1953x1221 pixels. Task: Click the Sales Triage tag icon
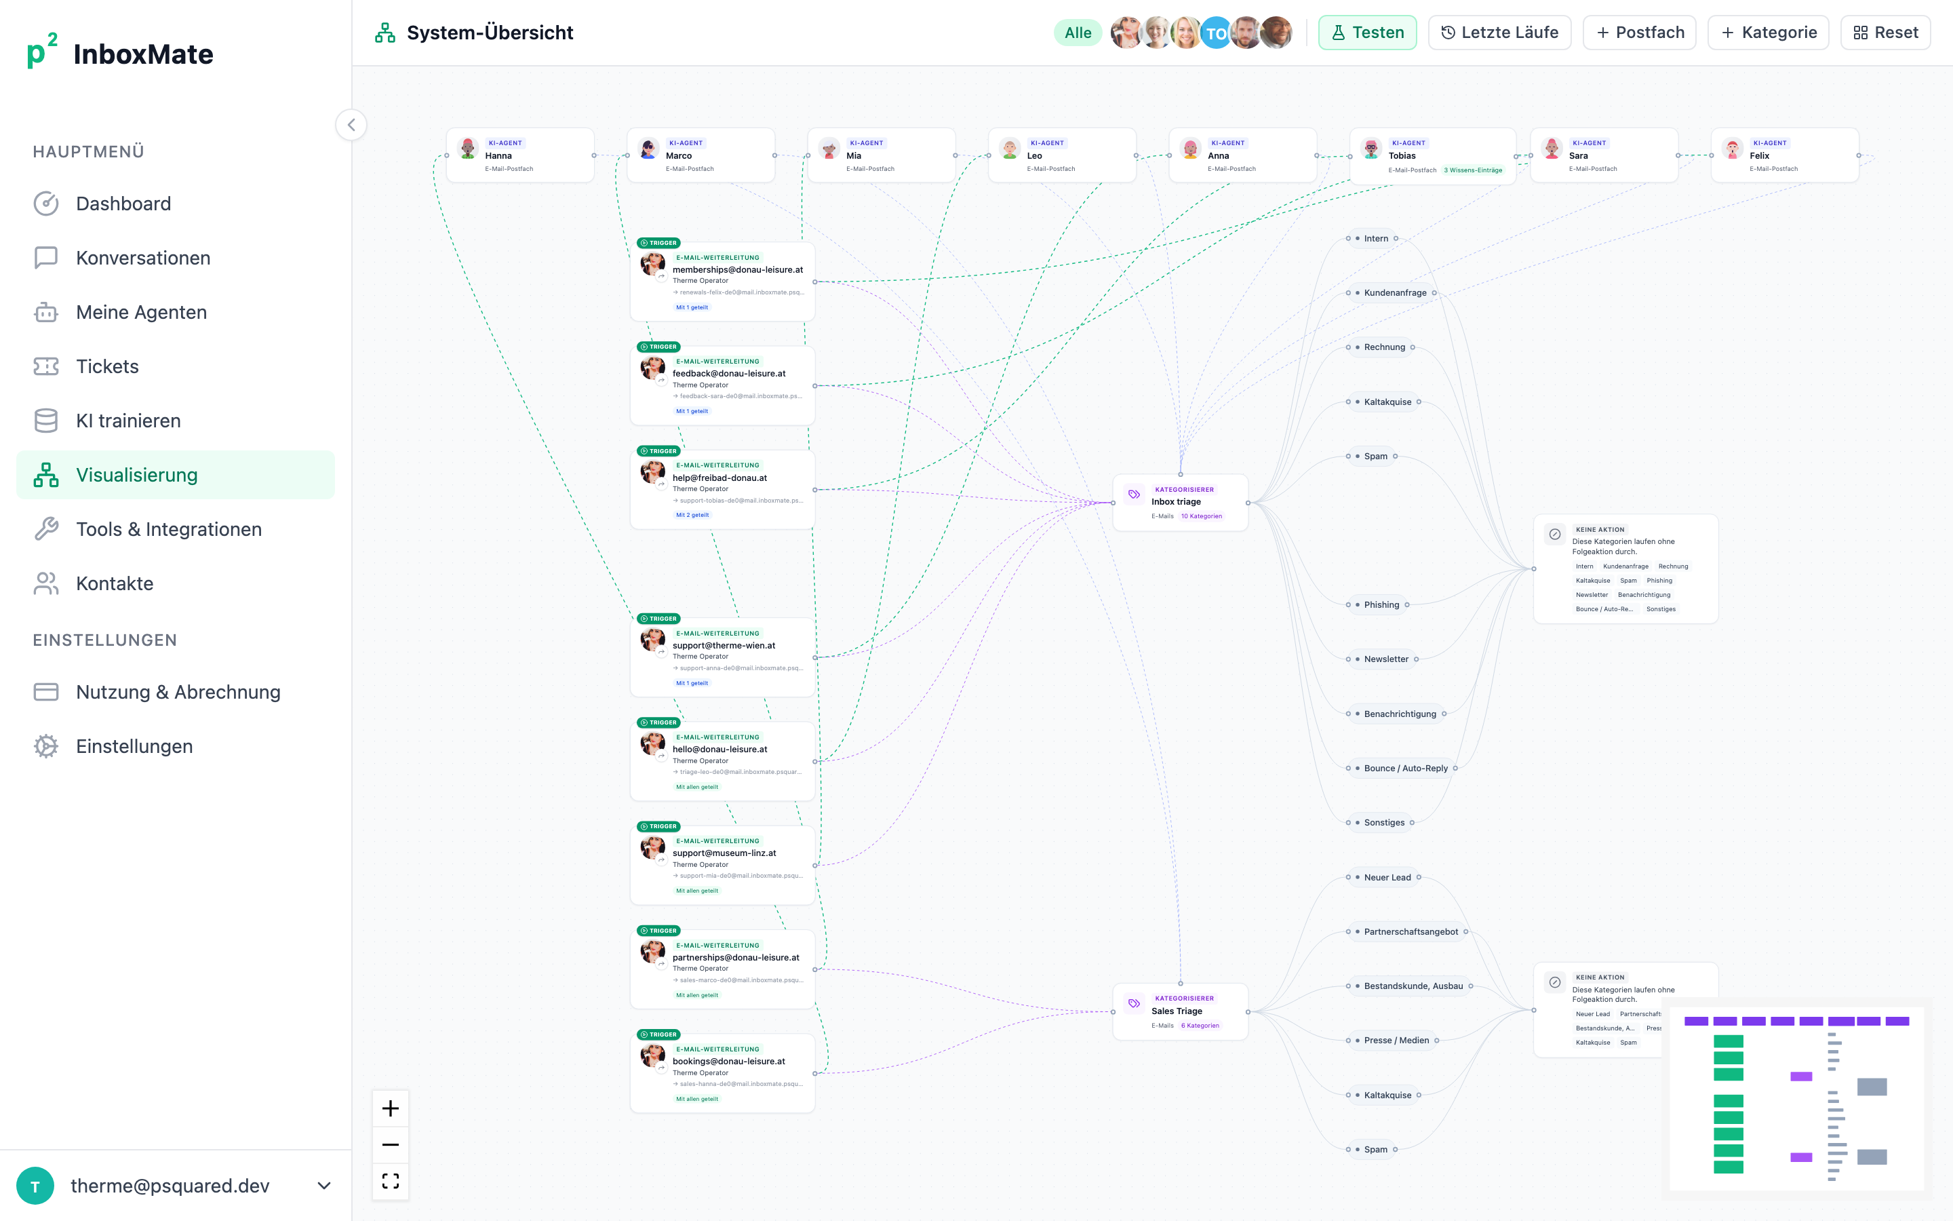click(1134, 1004)
